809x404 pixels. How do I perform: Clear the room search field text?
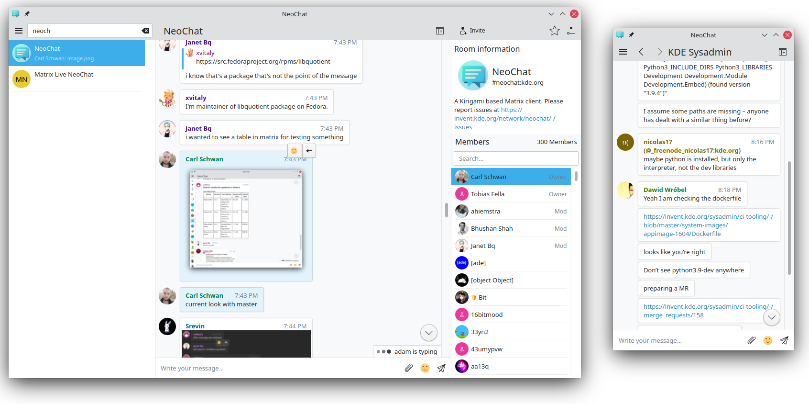point(146,31)
